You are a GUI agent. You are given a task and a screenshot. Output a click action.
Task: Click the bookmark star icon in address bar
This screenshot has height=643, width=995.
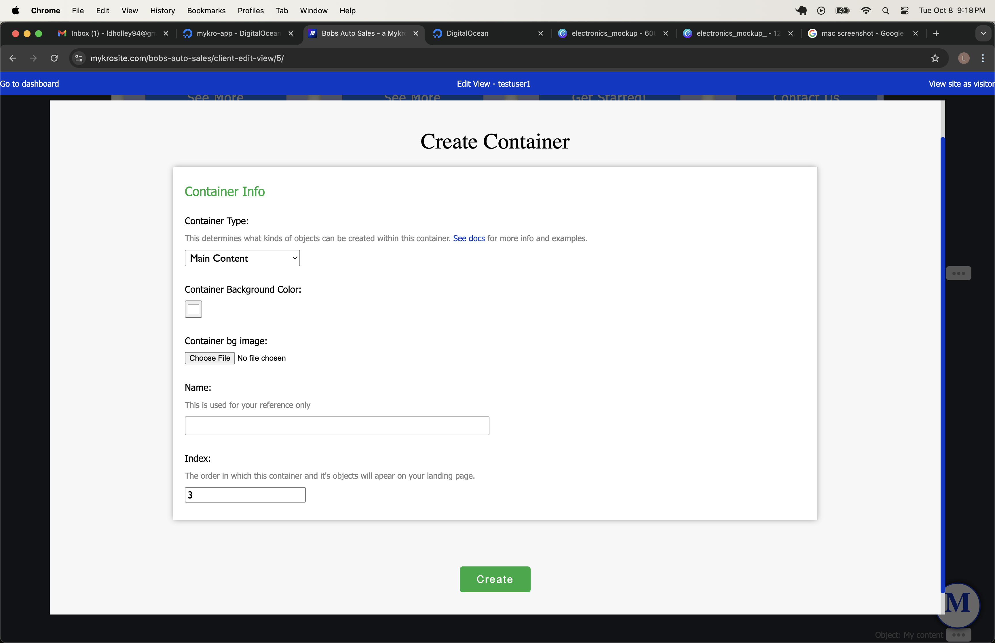pyautogui.click(x=935, y=58)
